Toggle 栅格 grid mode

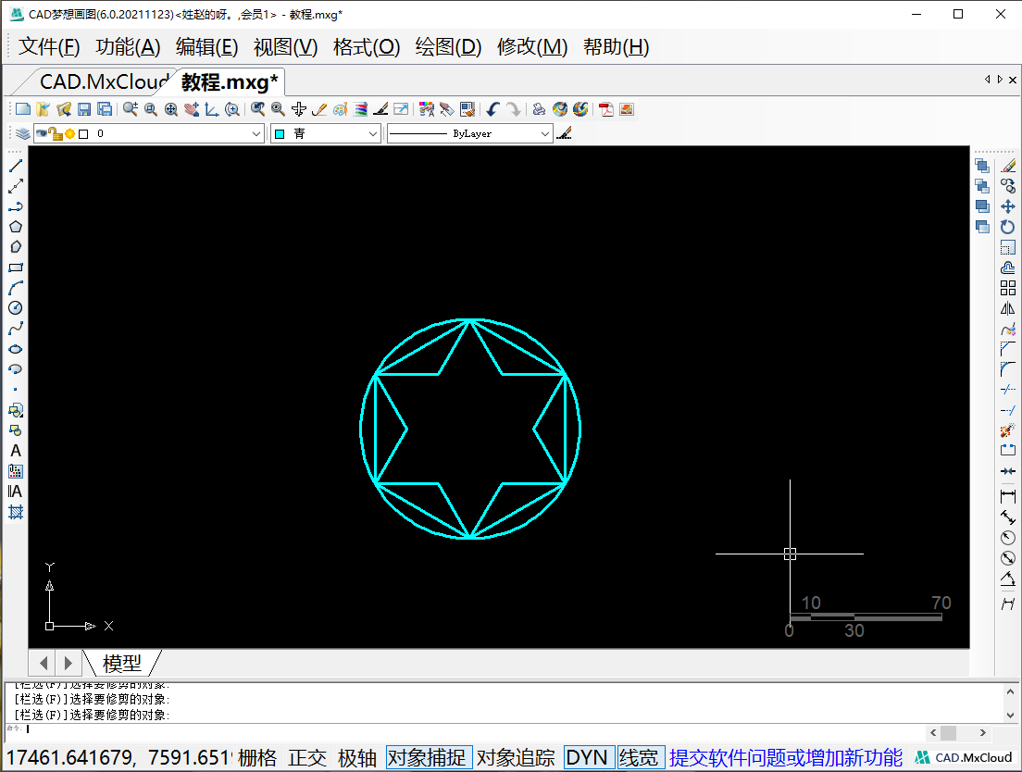click(x=257, y=758)
